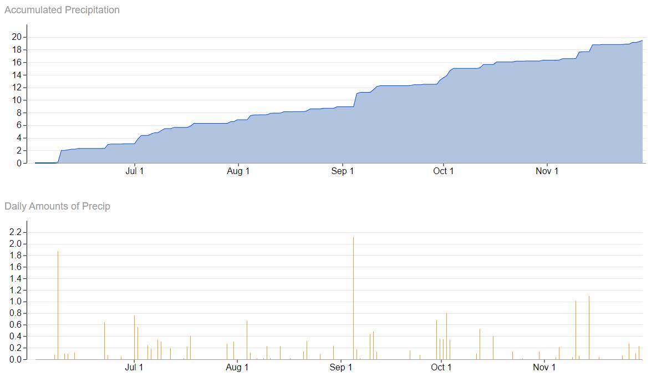Pick the tallest early October daily bar

point(446,336)
